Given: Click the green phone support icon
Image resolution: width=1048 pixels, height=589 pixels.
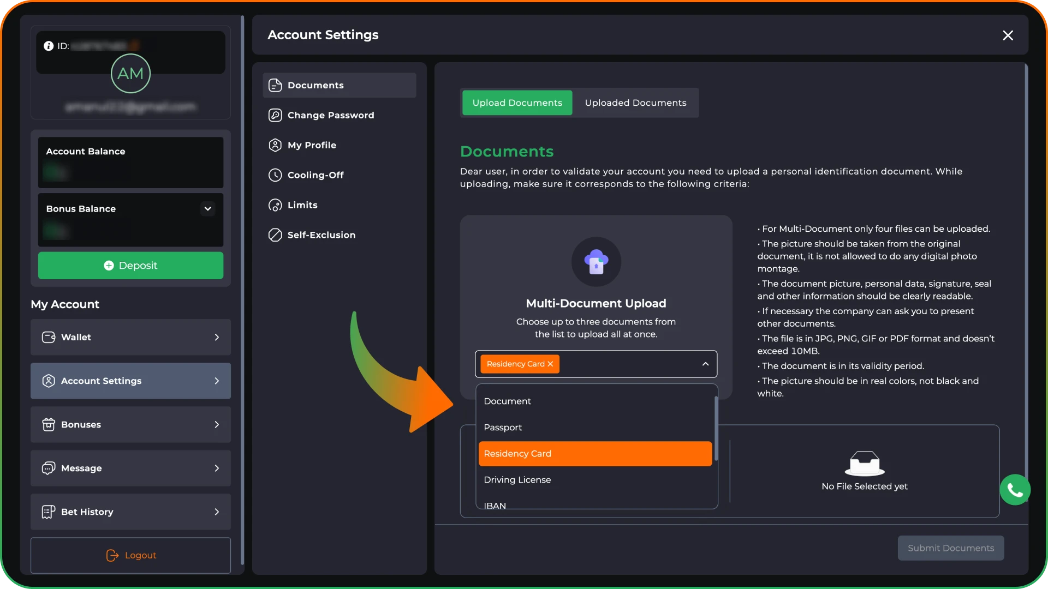Looking at the screenshot, I should point(1015,490).
